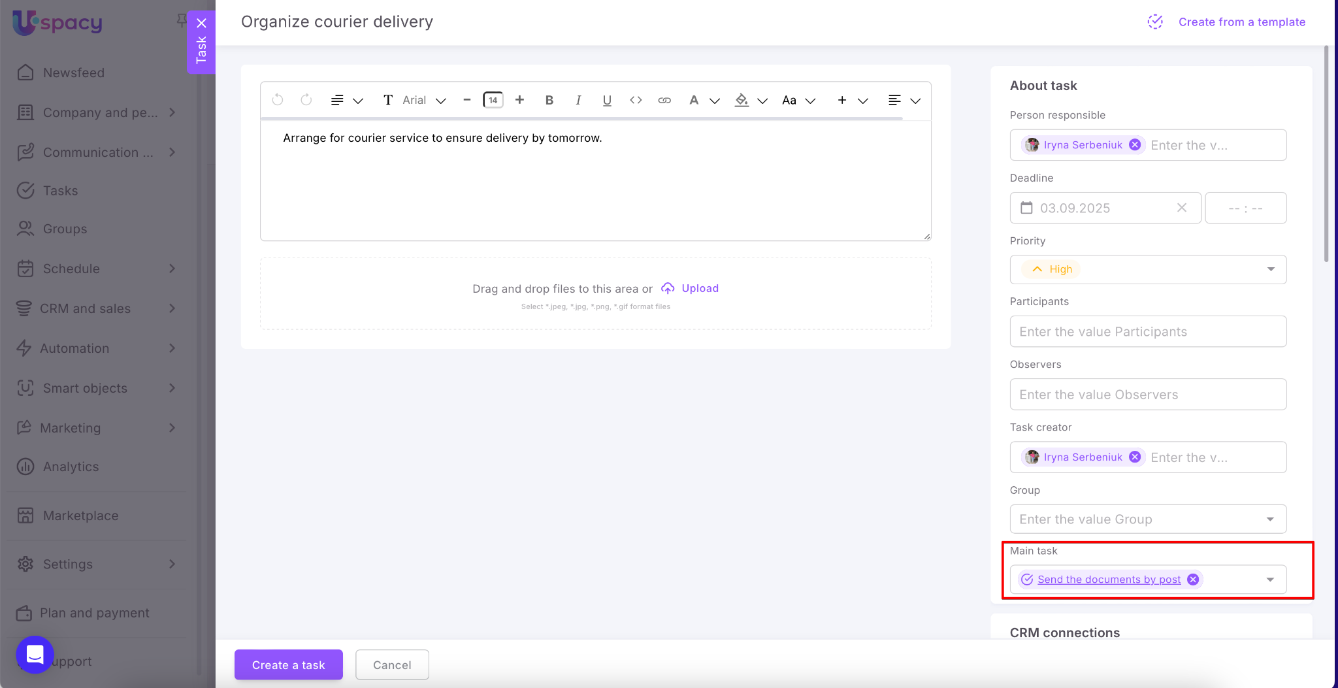
Task: Open the Arial font family dropdown
Action: (423, 100)
